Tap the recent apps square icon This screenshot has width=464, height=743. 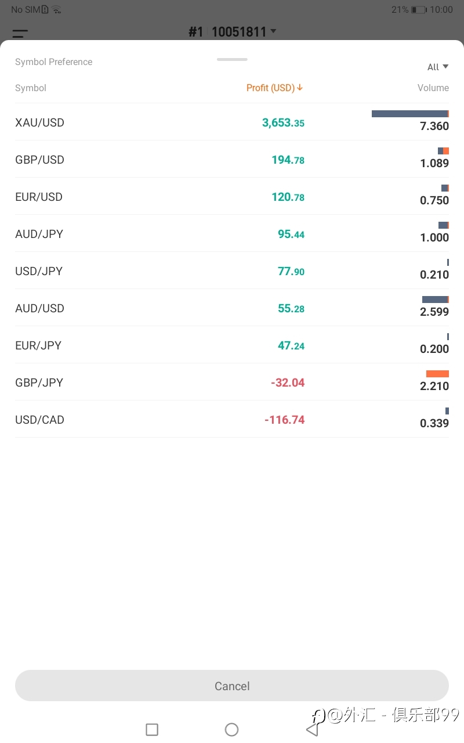pyautogui.click(x=152, y=730)
